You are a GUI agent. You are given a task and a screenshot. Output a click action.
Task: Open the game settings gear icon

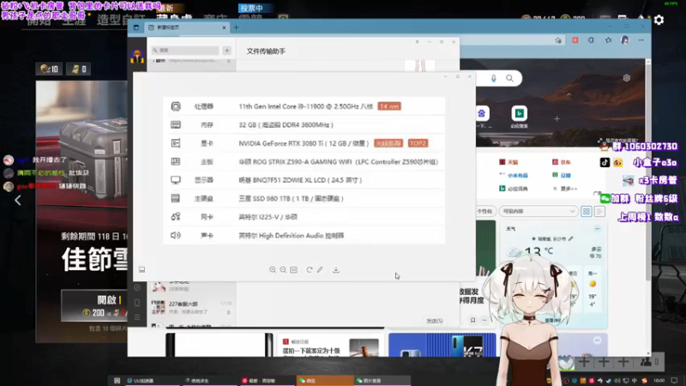point(659,20)
